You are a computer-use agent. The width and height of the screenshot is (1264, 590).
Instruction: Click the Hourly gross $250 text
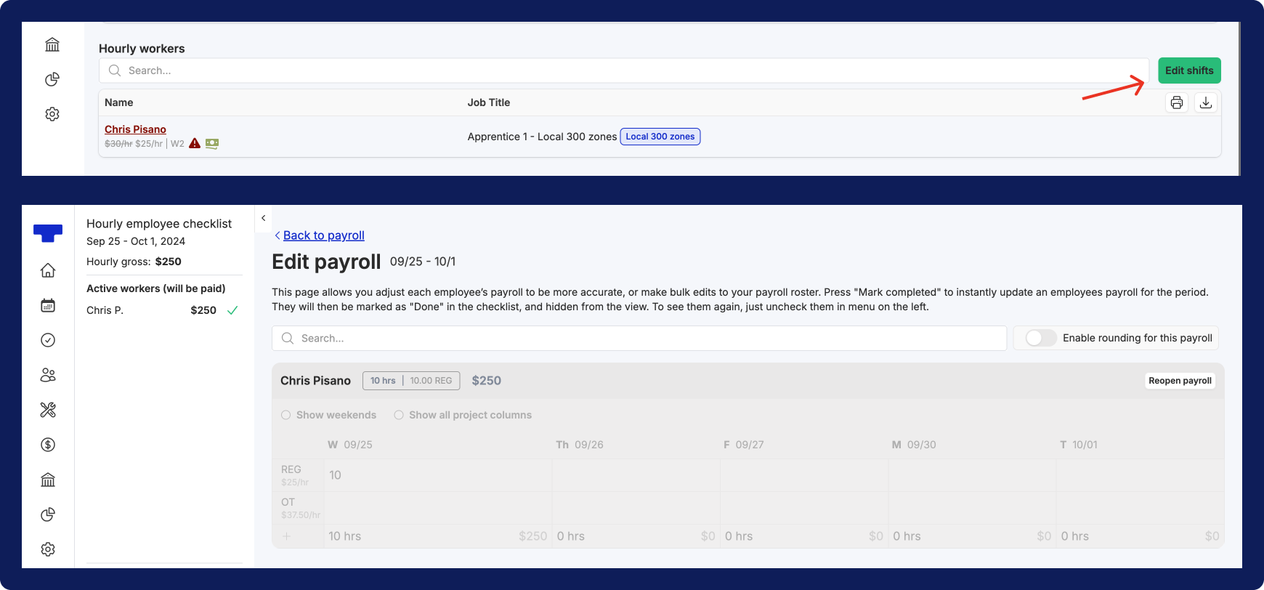pyautogui.click(x=134, y=262)
